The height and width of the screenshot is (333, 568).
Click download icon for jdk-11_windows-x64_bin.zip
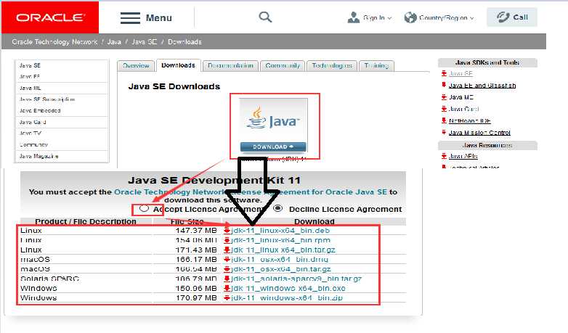(227, 298)
